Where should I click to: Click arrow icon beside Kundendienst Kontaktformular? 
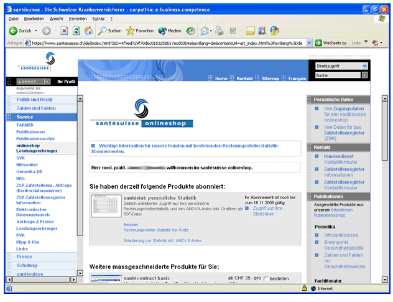point(317,156)
